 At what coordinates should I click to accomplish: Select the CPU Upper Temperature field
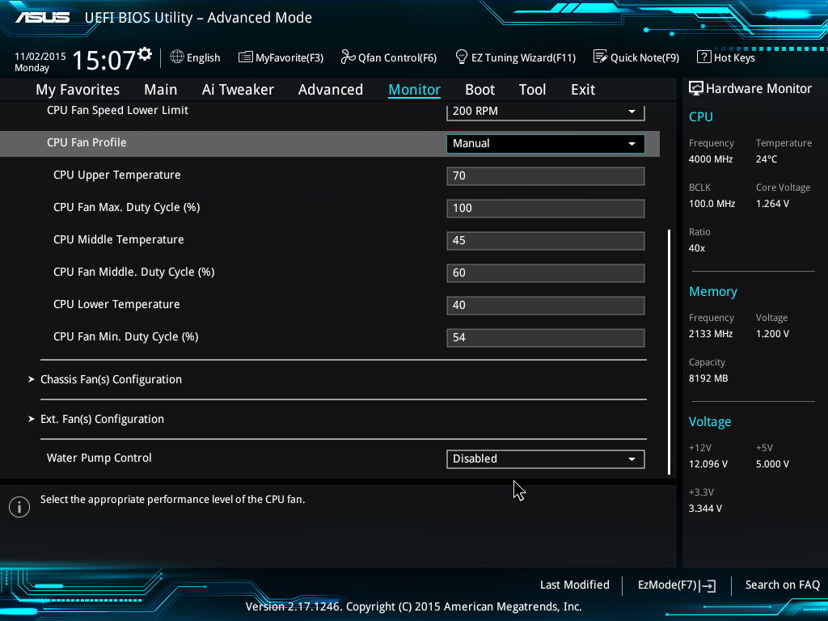point(545,176)
